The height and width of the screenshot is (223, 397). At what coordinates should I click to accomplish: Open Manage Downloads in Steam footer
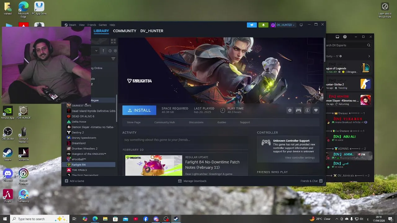point(192,181)
